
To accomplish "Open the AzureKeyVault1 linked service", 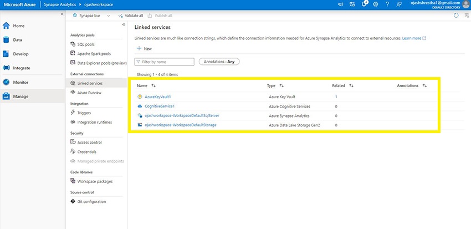I will pos(158,97).
